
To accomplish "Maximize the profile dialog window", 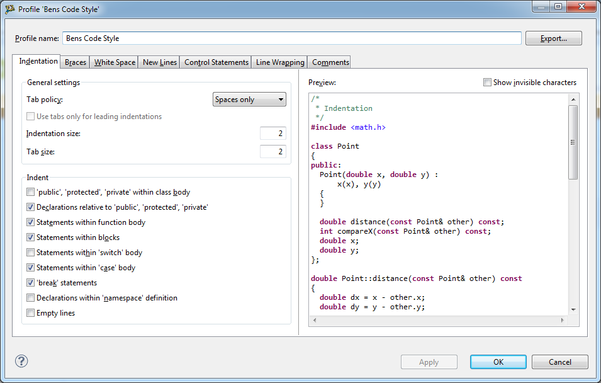I will click(x=558, y=6).
